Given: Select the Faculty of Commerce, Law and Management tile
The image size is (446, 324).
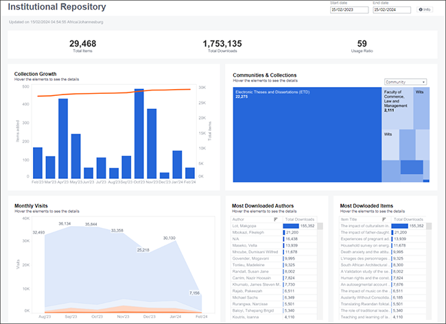Looking at the screenshot, I should click(x=397, y=108).
